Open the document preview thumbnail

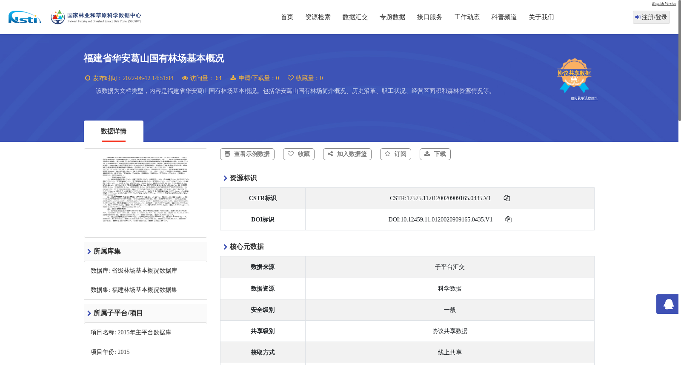(146, 193)
